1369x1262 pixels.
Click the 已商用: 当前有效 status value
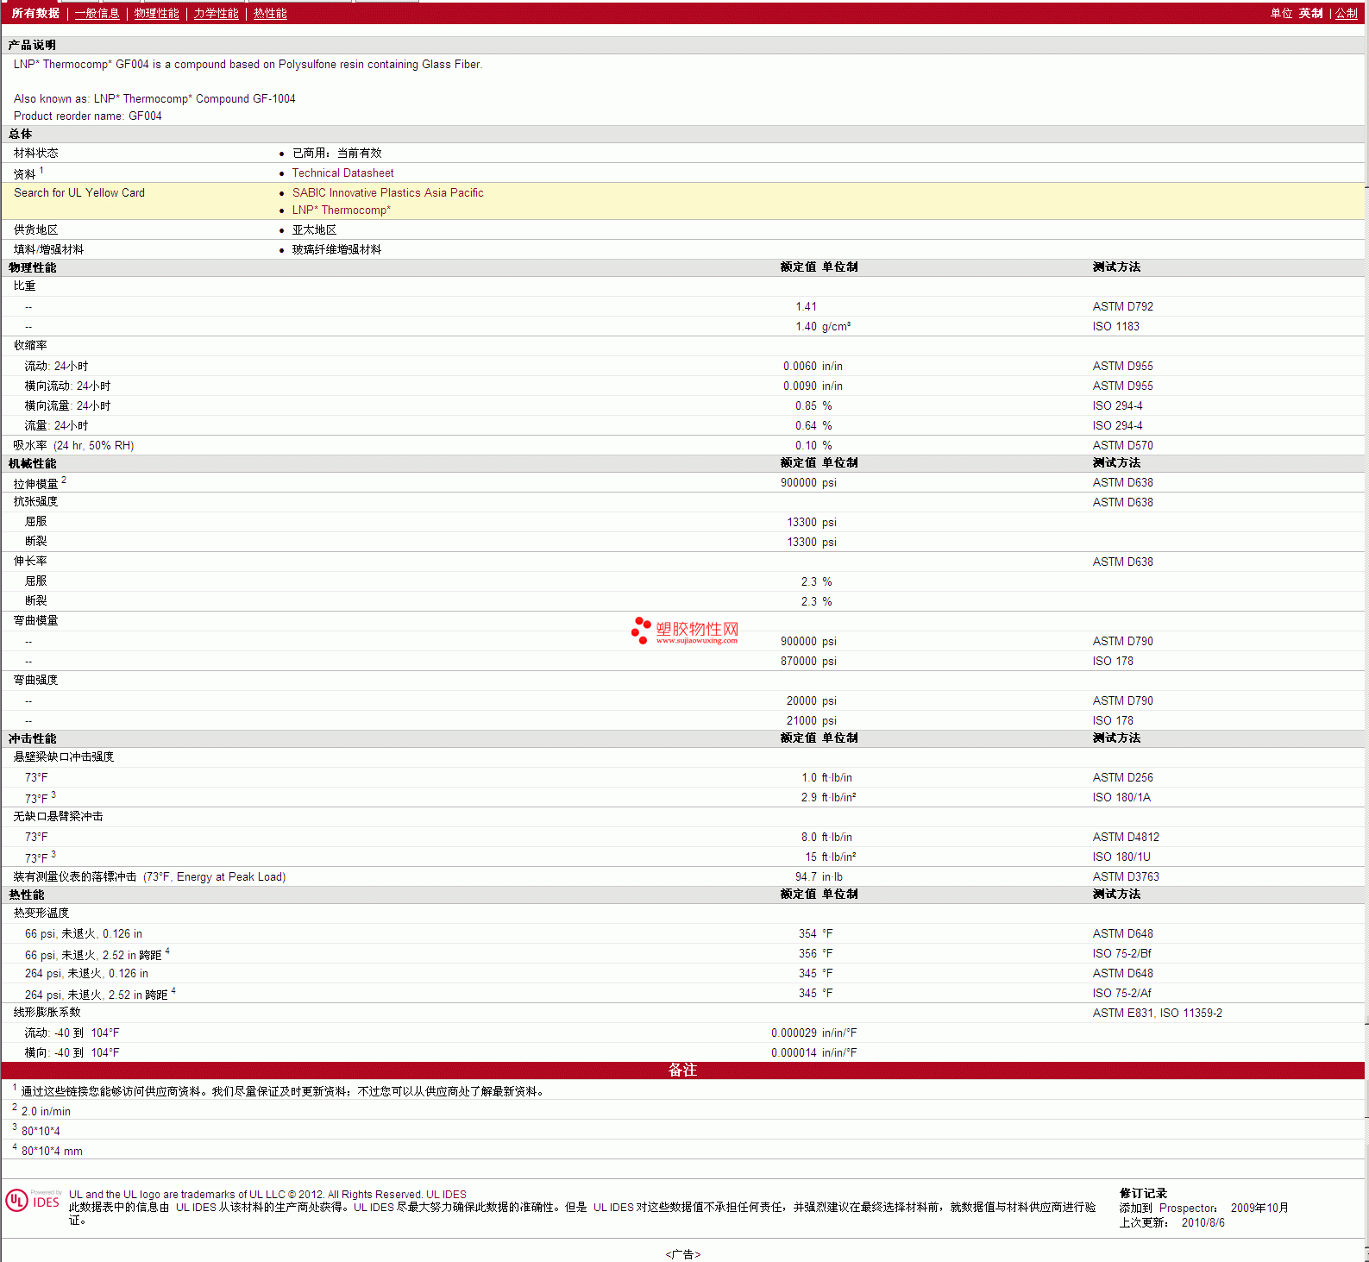point(336,154)
